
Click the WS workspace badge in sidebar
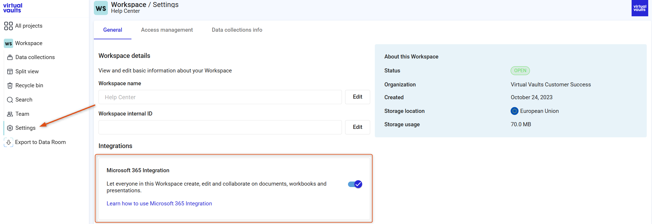(8, 43)
